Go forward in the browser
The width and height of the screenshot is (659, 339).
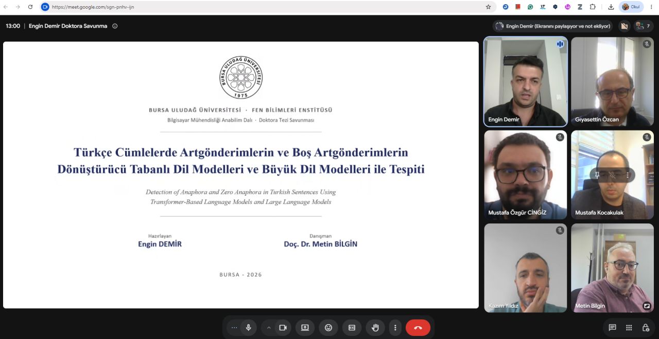click(x=18, y=7)
